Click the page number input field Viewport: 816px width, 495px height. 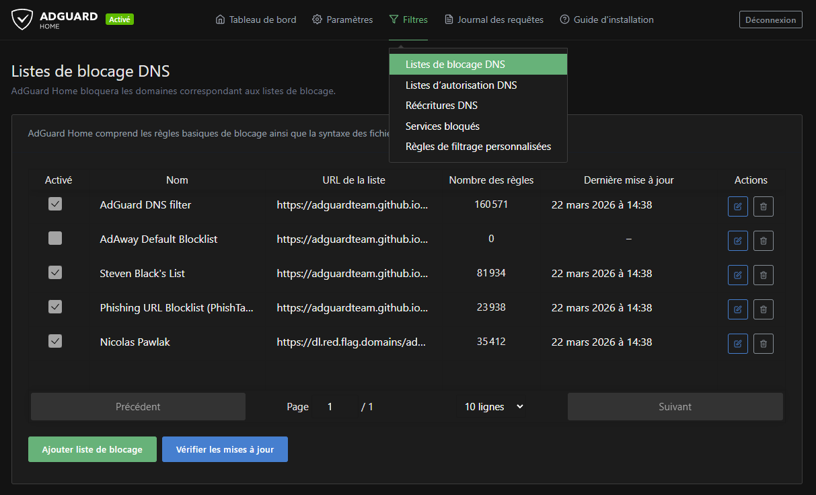[x=334, y=407]
